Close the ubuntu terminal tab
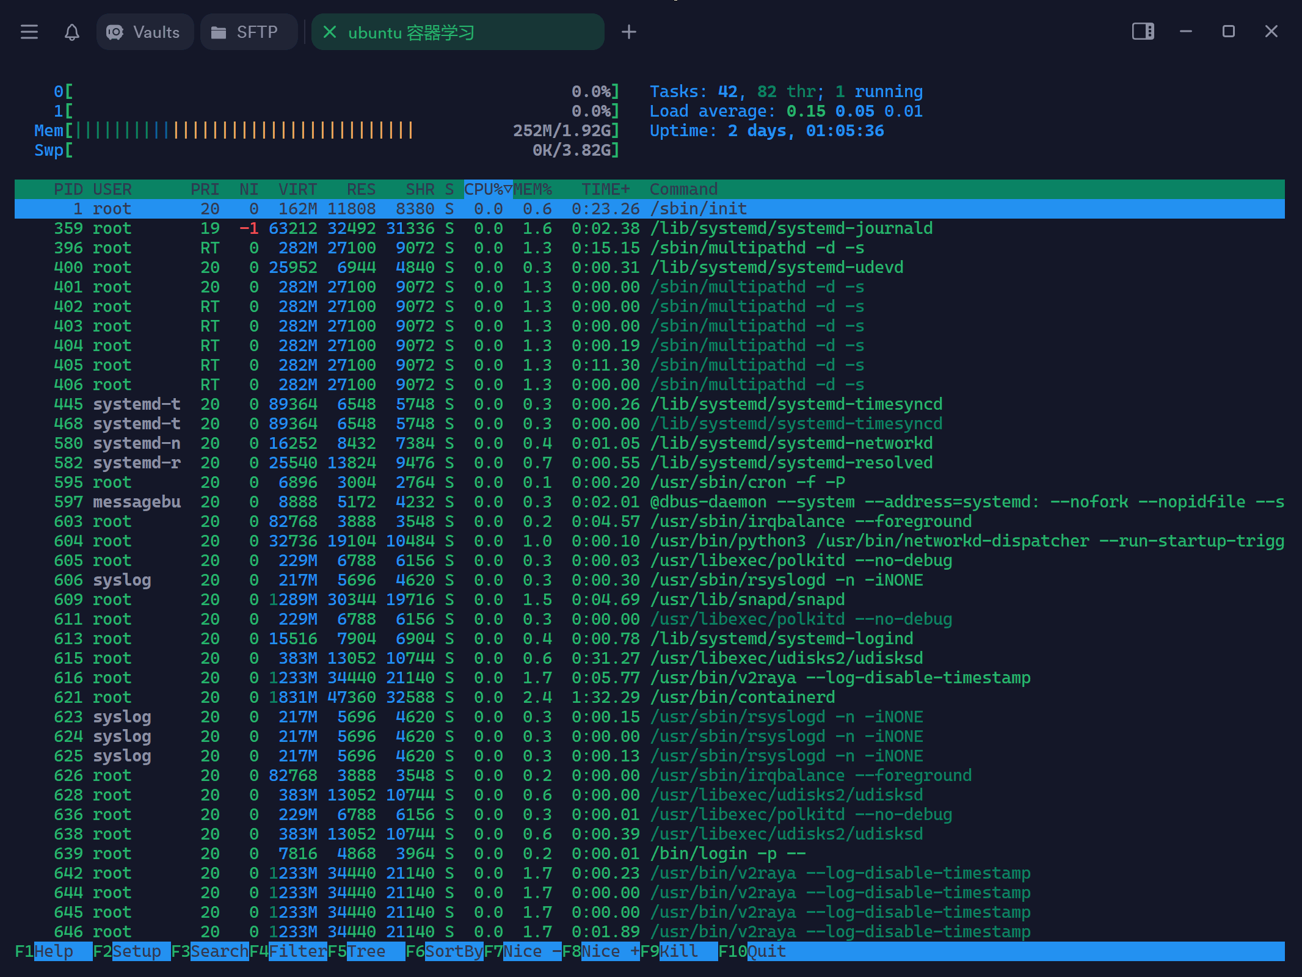Viewport: 1302px width, 977px height. 330,32
